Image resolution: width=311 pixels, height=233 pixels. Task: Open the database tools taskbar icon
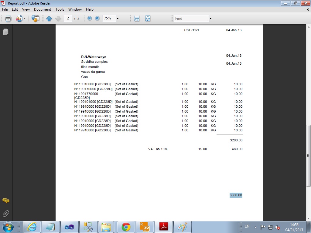[x=88, y=227]
